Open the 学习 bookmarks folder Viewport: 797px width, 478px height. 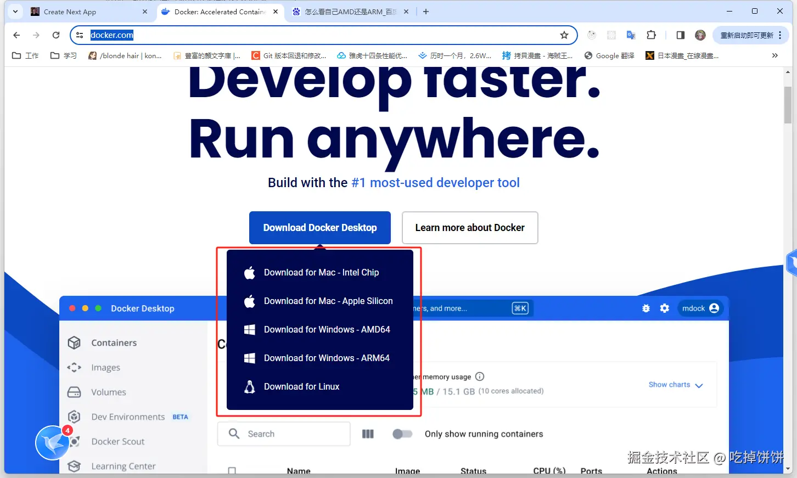[x=63, y=55]
